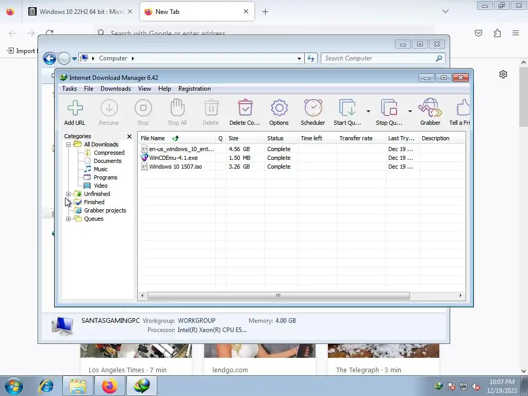Sort by Transfer rate column header
Image resolution: width=528 pixels, height=396 pixels.
[361, 138]
